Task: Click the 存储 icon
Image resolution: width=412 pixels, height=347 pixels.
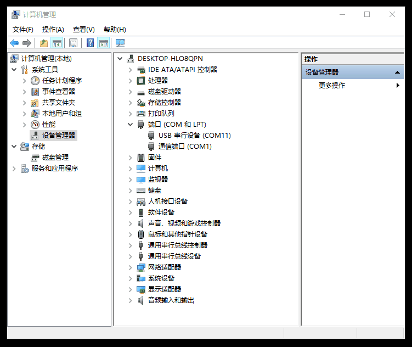Action: [25, 147]
